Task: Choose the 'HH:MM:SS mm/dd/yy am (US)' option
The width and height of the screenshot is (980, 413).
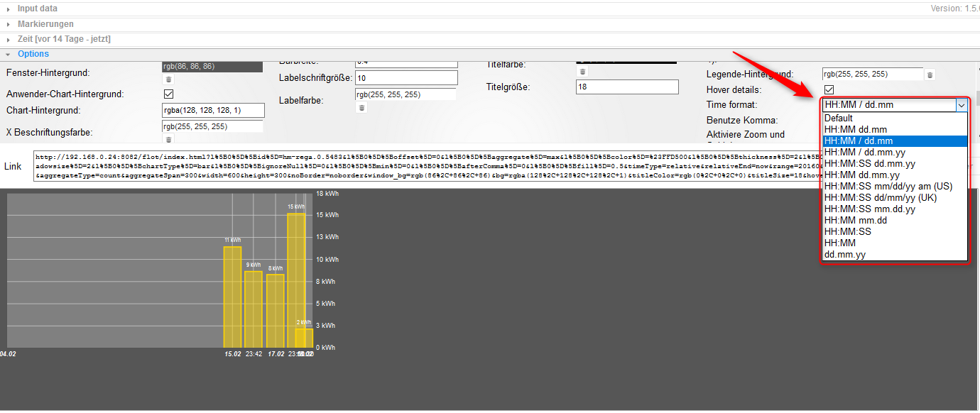Action: 895,186
